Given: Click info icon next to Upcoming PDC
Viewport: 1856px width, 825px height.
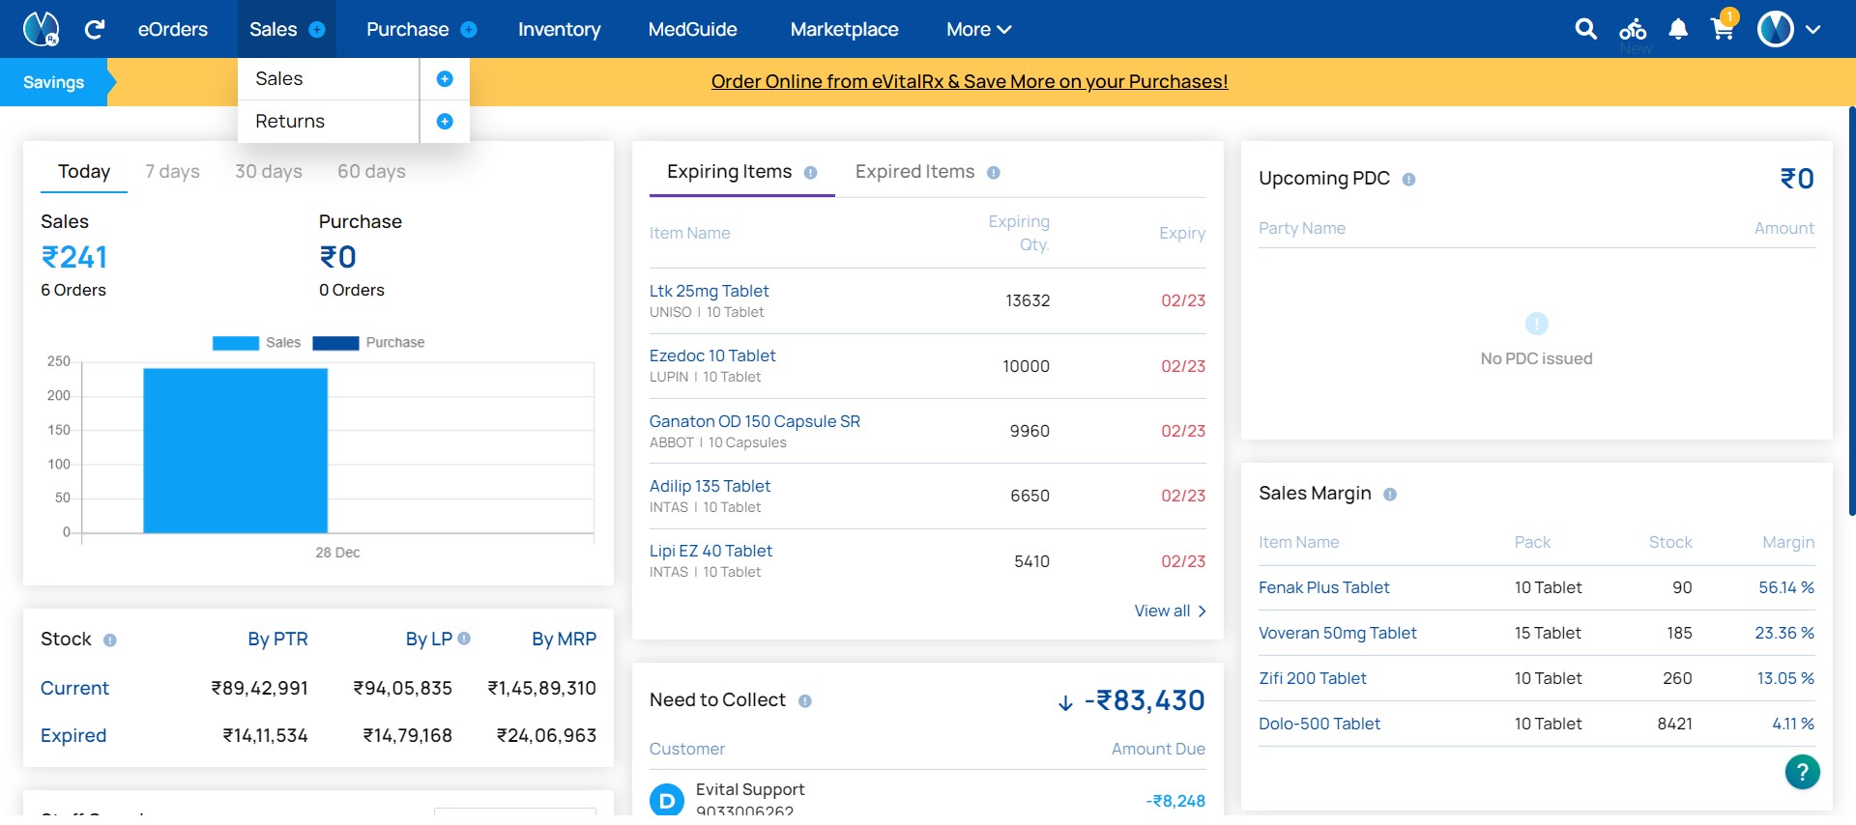Looking at the screenshot, I should point(1408,180).
